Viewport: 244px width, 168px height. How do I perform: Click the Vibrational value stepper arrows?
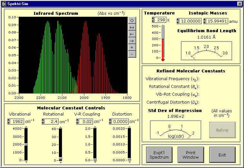(8, 121)
